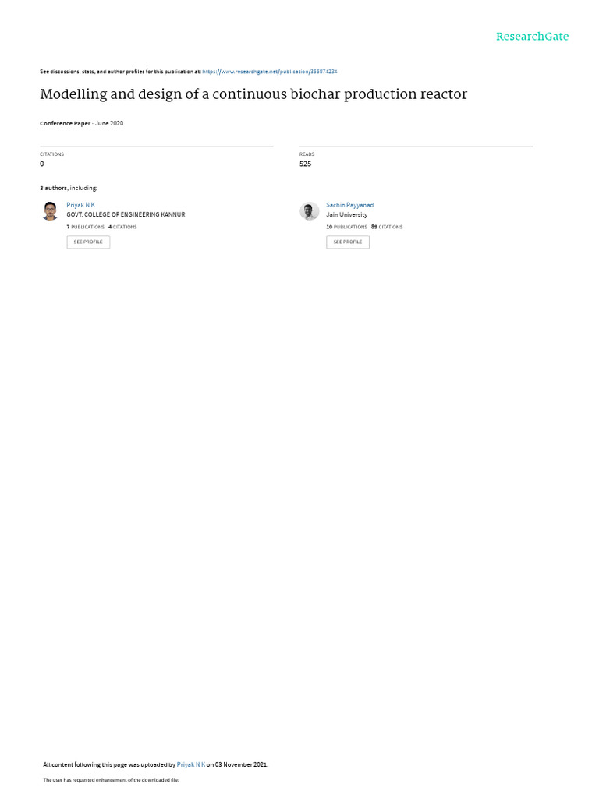This screenshot has width=599, height=798.
Task: Open Sachin Payyanad author name link
Action: coord(349,205)
